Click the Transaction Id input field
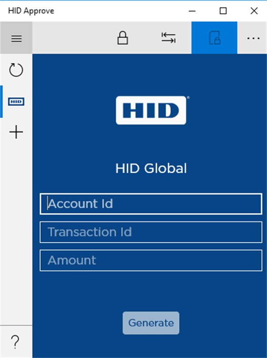Screen dimensions: 267x358 pos(151,232)
